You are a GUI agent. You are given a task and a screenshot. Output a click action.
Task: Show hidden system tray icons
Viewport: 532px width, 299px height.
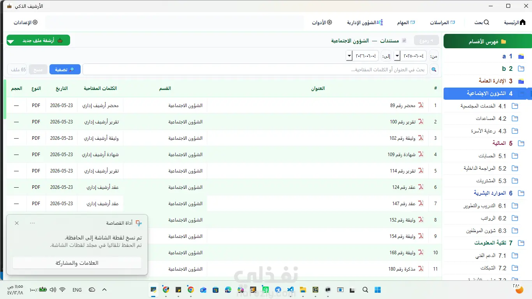[x=104, y=290]
